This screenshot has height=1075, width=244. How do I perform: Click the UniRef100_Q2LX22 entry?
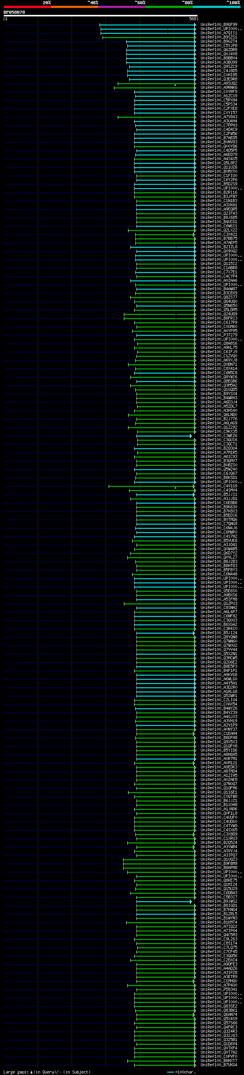pos(219,230)
